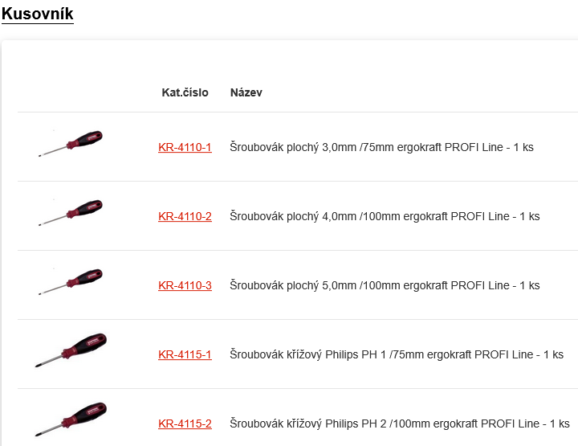Click the "1 ks" quantity in the KR-4110-1 row
Image resolution: width=578 pixels, height=446 pixels.
pyautogui.click(x=523, y=148)
